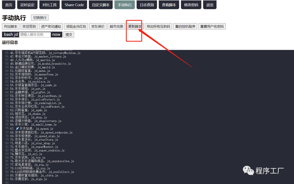Viewport: 294px width, 184px height.
Task: Select log line jd_pigPet.js
Action: [30, 92]
